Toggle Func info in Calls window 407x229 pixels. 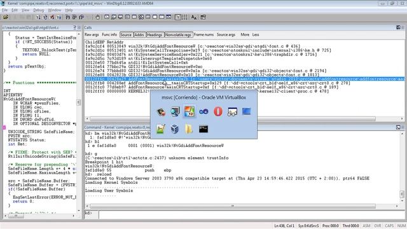[109, 34]
